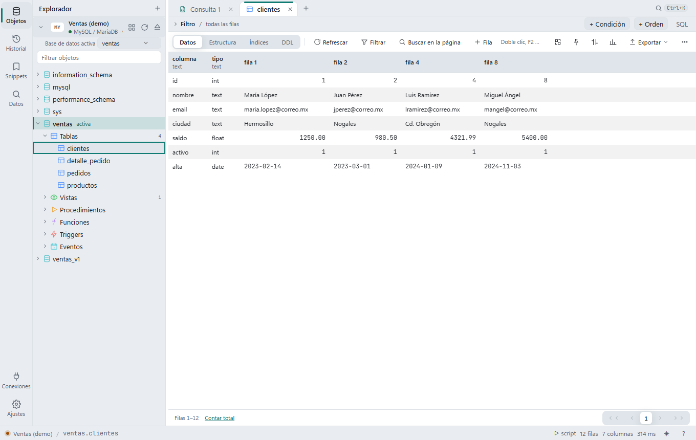Click the disconnect eject icon for Ventas (demo)
696x440 pixels.
coord(157,27)
